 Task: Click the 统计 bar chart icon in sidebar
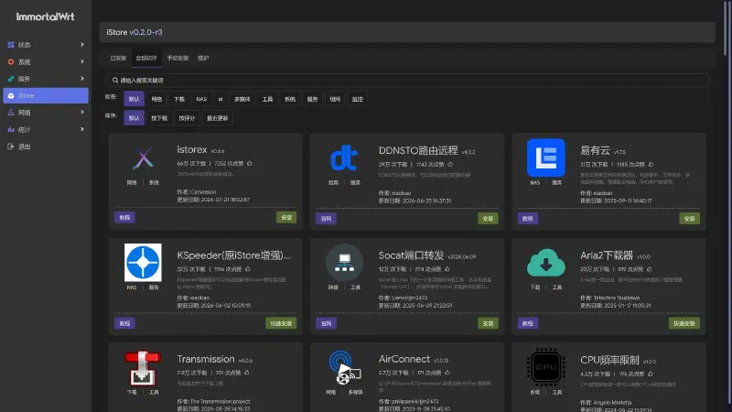tap(11, 129)
